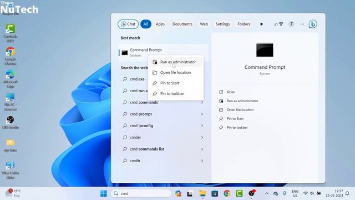Open the rewards points trophy
Viewport: 355px width, 200px height.
(278, 24)
